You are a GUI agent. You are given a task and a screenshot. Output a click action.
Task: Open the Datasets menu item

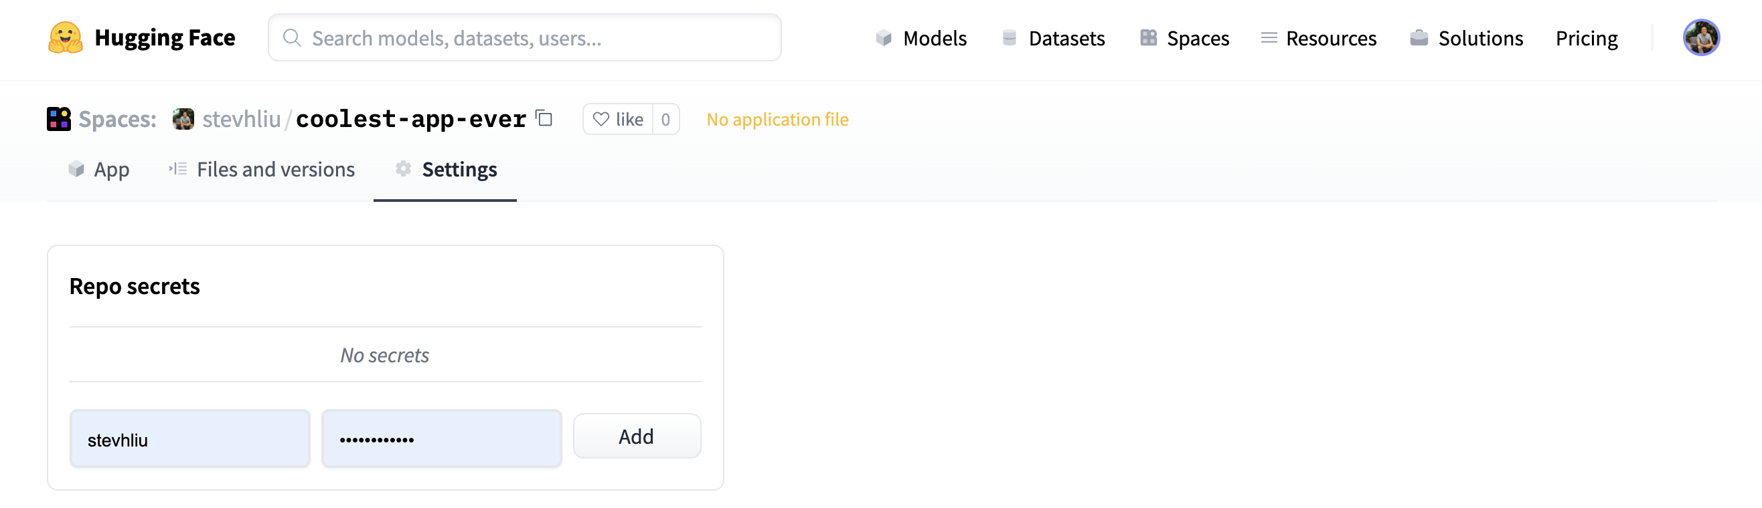coord(1066,38)
